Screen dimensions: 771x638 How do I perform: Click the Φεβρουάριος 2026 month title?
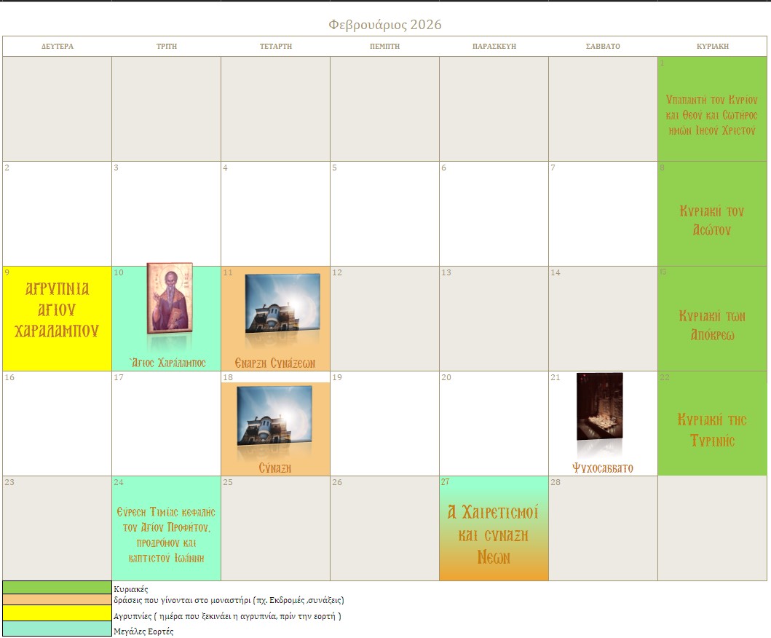[x=385, y=25]
